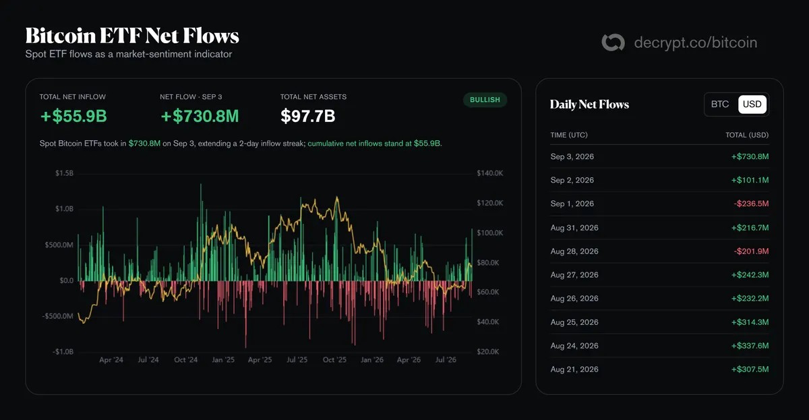Click the Jul '26 timeline label
The image size is (809, 420).
[446, 360]
